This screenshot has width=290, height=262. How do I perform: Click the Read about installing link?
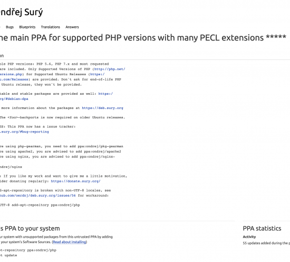(70, 242)
